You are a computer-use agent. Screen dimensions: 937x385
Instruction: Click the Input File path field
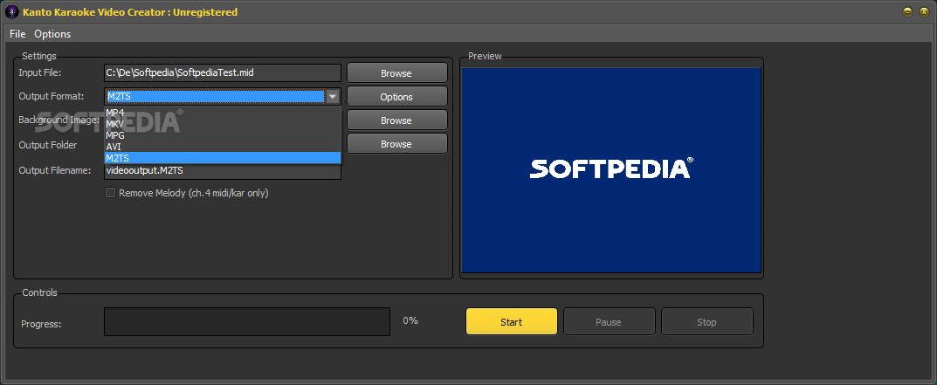tap(223, 73)
